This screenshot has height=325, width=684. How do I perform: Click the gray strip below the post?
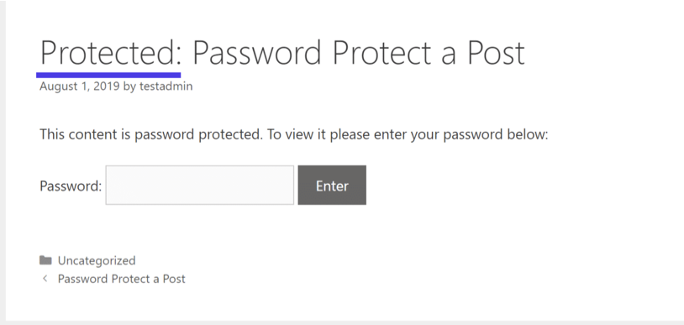click(342, 322)
